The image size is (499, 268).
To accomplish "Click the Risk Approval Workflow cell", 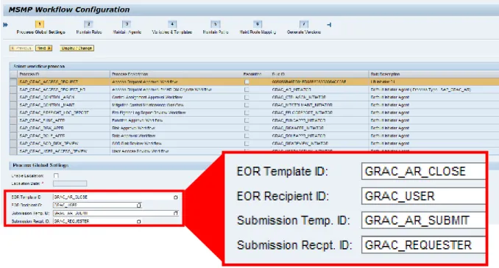I will pyautogui.click(x=176, y=128).
